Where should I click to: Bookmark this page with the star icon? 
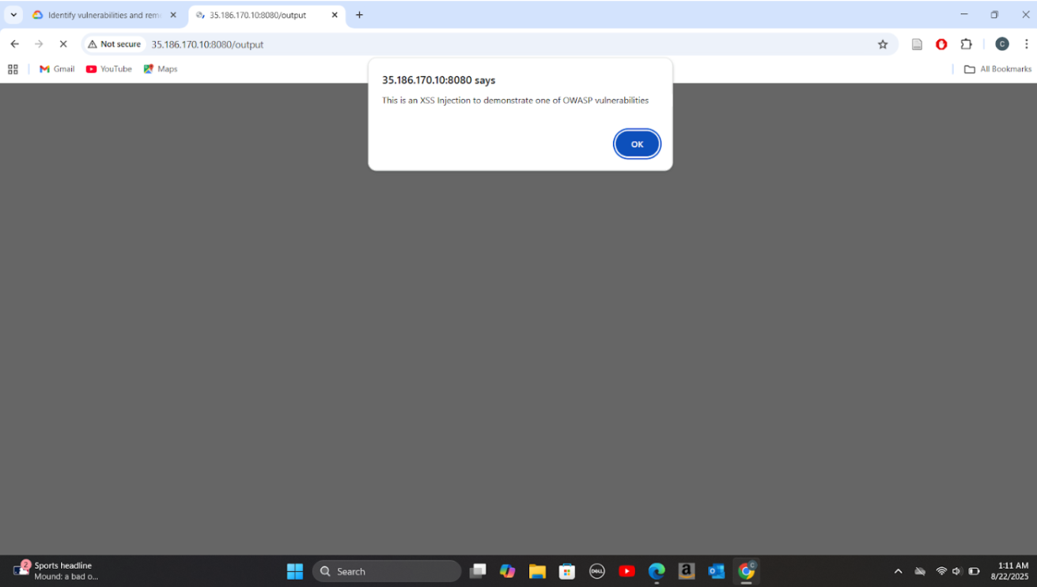click(x=883, y=44)
